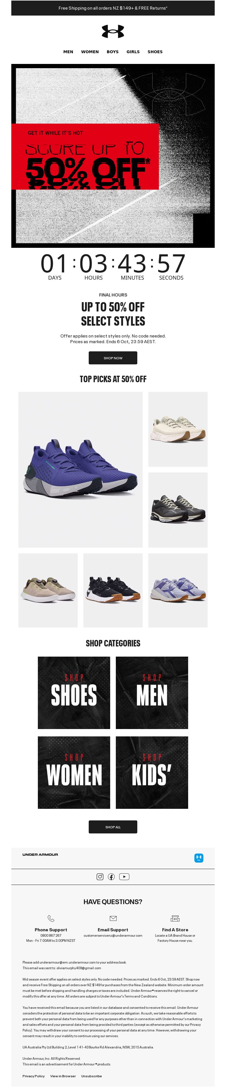The width and height of the screenshot is (226, 1092).
Task: Click the Under Armour logo at top
Action: tap(113, 31)
